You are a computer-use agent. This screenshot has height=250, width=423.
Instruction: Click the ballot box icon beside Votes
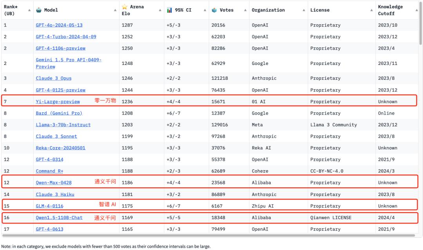click(x=214, y=10)
